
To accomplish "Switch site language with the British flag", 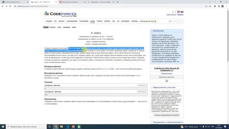I will (x=179, y=11).
